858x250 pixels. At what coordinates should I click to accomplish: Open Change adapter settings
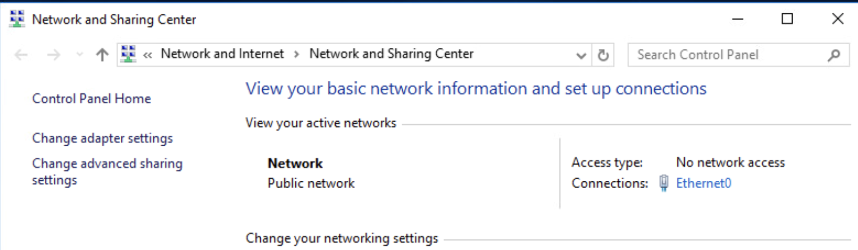tap(102, 138)
